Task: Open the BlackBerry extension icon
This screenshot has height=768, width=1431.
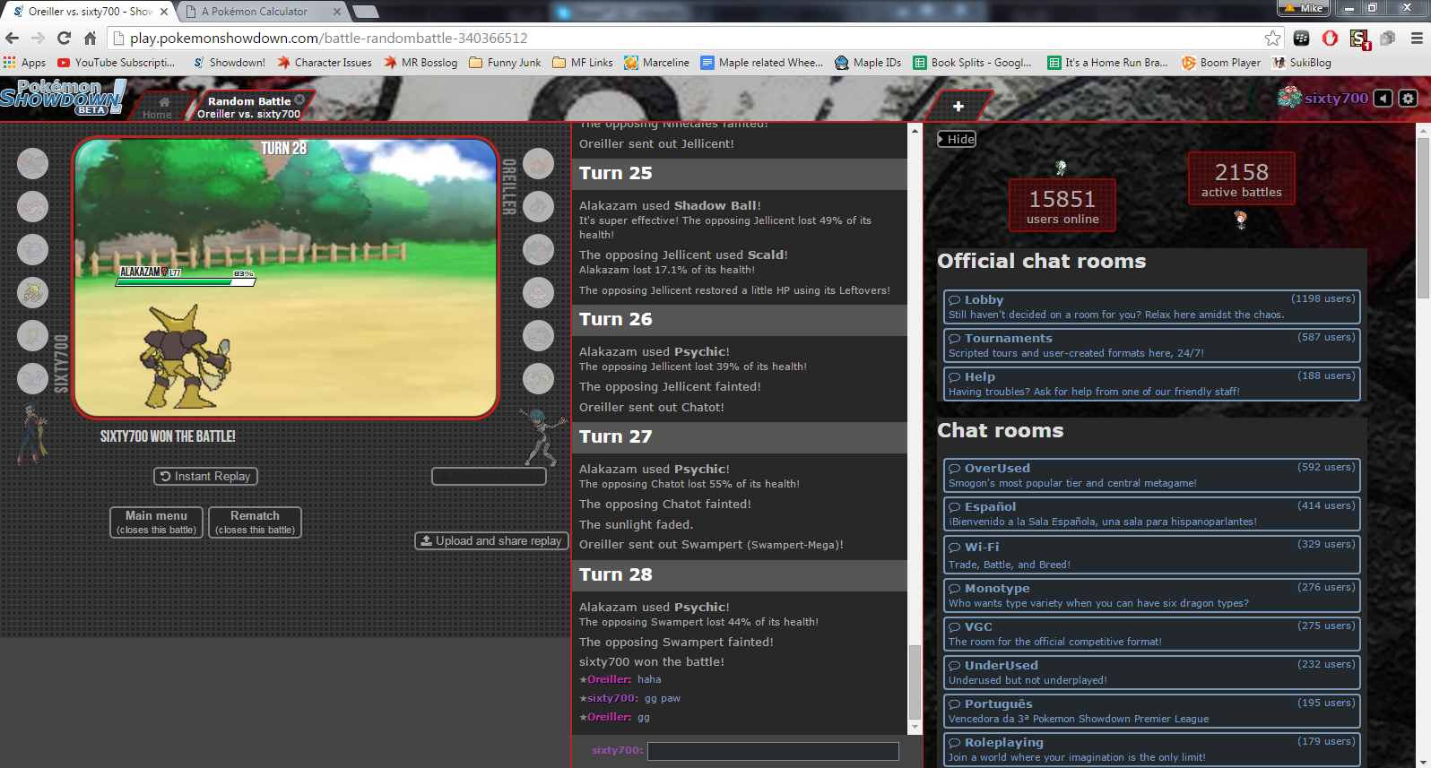Action: [x=1302, y=38]
